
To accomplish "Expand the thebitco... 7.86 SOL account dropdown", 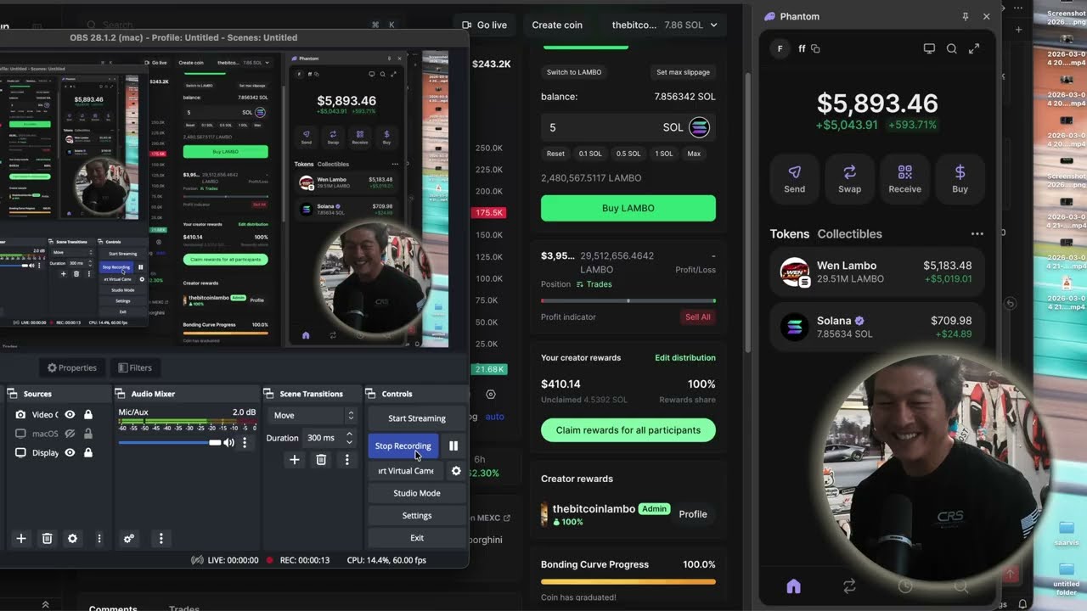I will (665, 25).
